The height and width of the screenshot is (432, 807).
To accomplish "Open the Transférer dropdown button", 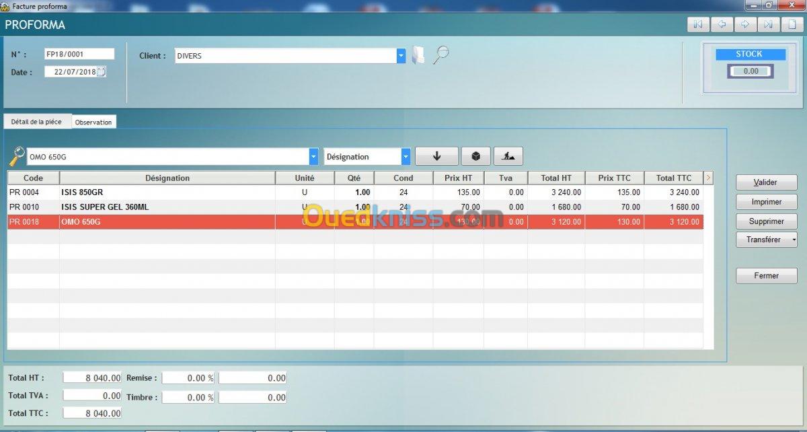I will coord(767,240).
